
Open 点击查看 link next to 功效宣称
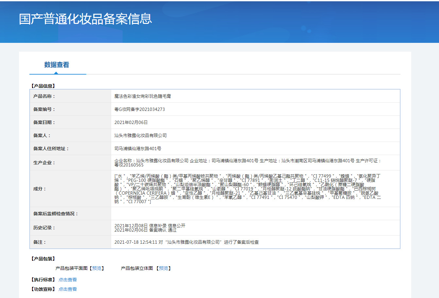pos(68,289)
